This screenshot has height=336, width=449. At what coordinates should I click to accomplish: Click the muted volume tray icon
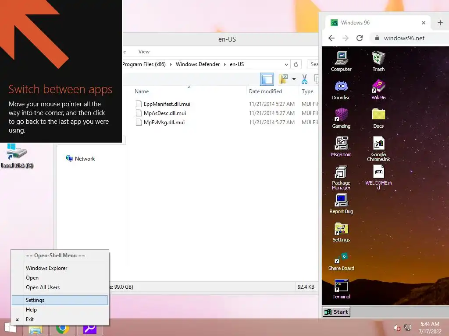[396, 328]
